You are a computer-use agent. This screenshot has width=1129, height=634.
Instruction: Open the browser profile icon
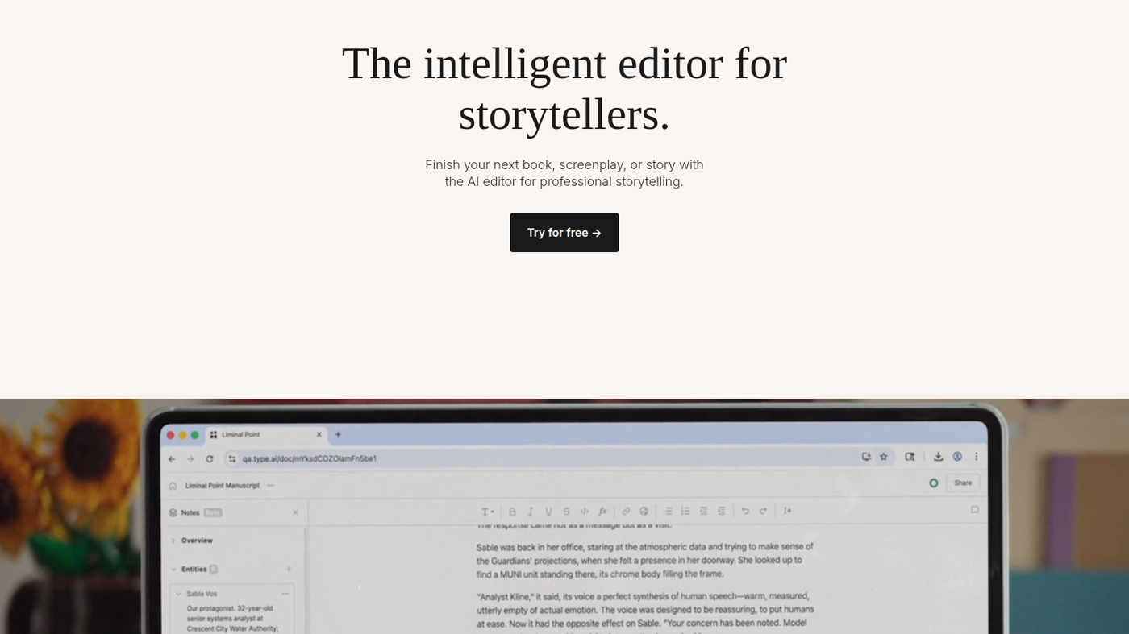957,457
